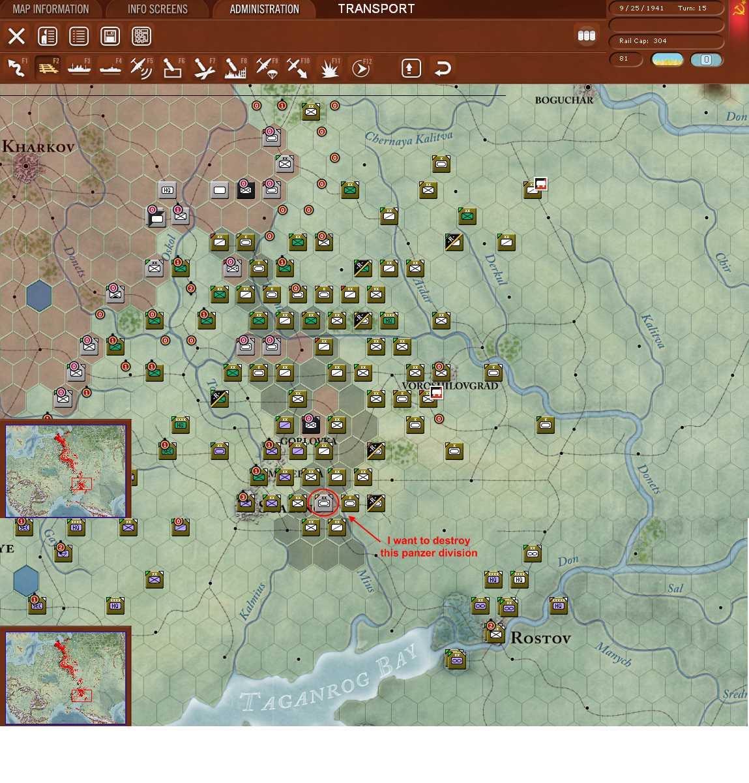Select the airborne drop mission (F9)
The height and width of the screenshot is (783, 749).
coord(267,67)
